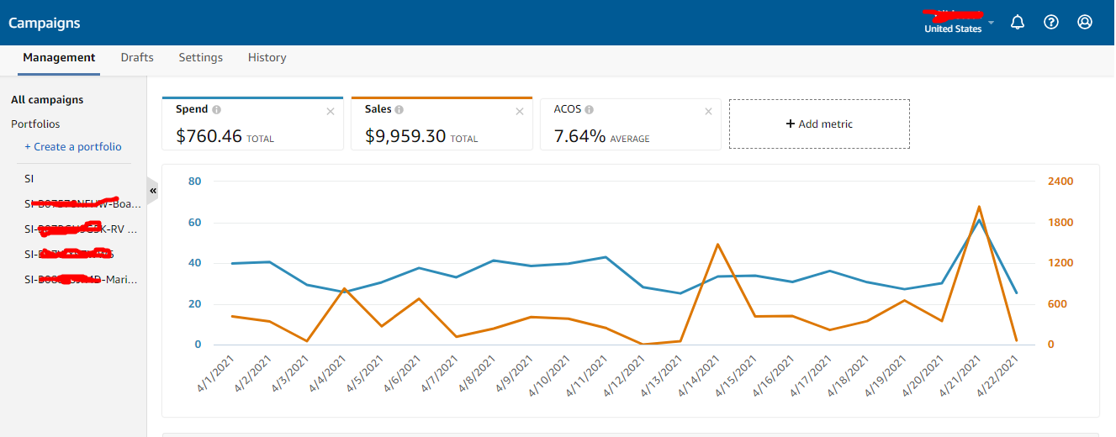This screenshot has width=1116, height=437.
Task: Remove the Sales metric card
Action: (520, 111)
